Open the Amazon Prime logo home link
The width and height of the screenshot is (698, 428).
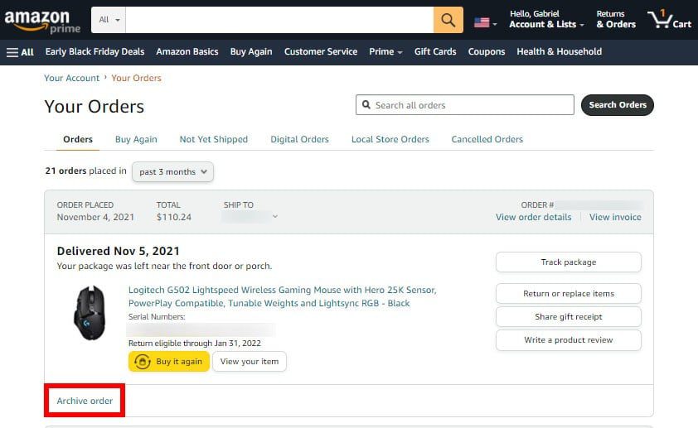[42, 22]
